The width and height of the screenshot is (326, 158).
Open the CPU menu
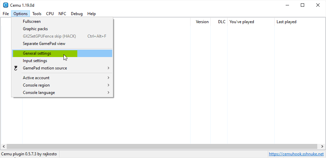pos(50,14)
